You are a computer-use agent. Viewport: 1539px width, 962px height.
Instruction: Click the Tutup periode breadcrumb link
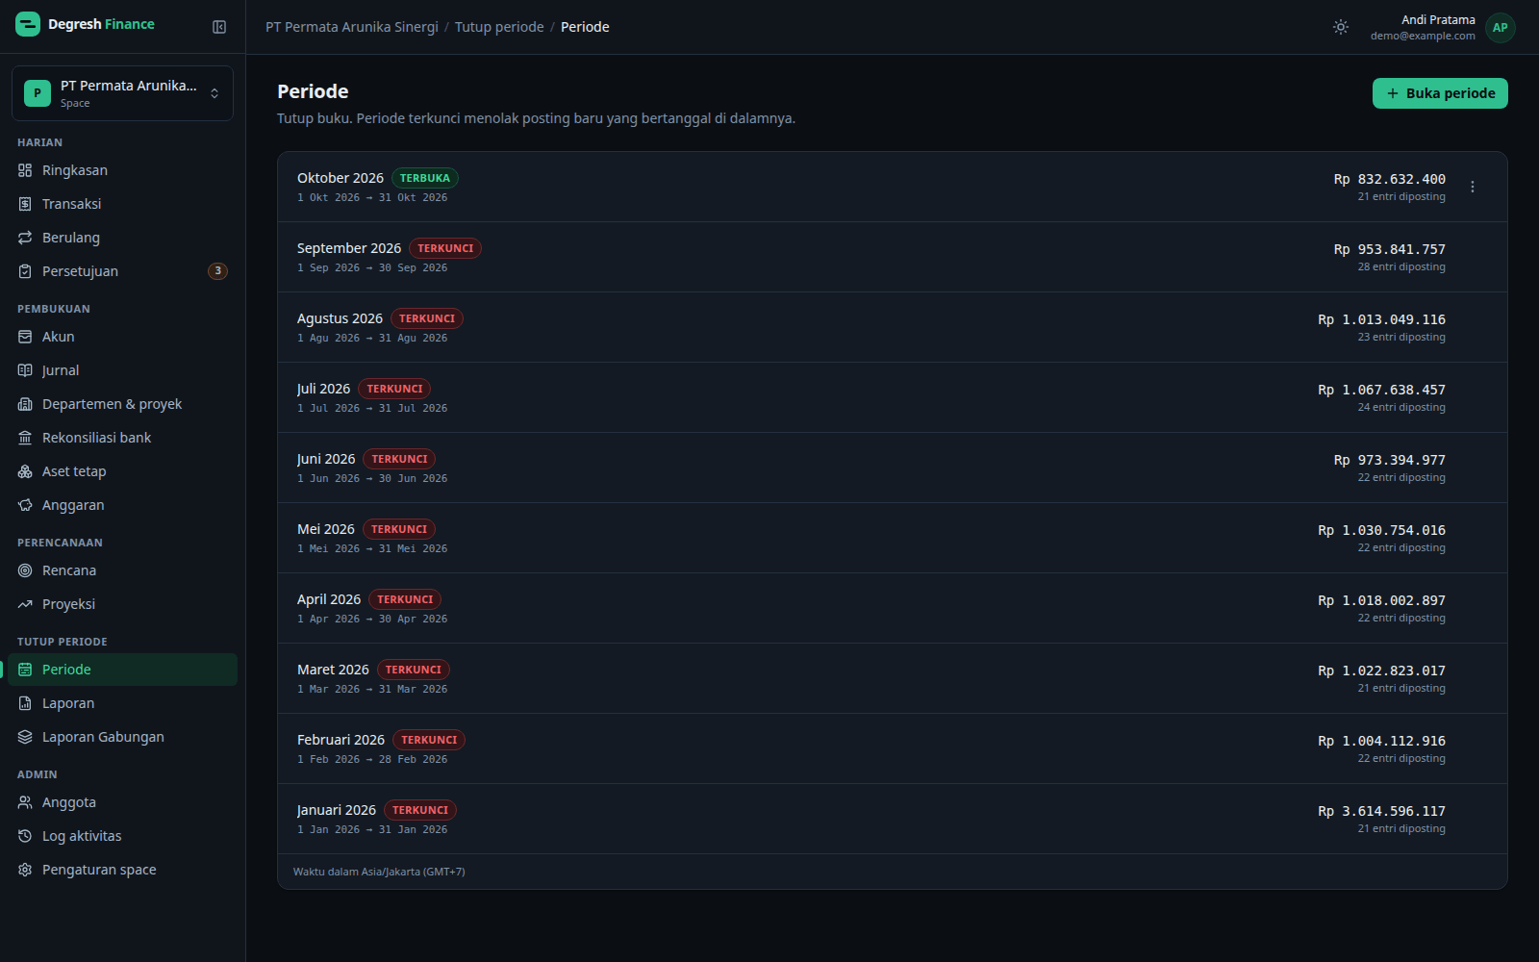coord(499,27)
